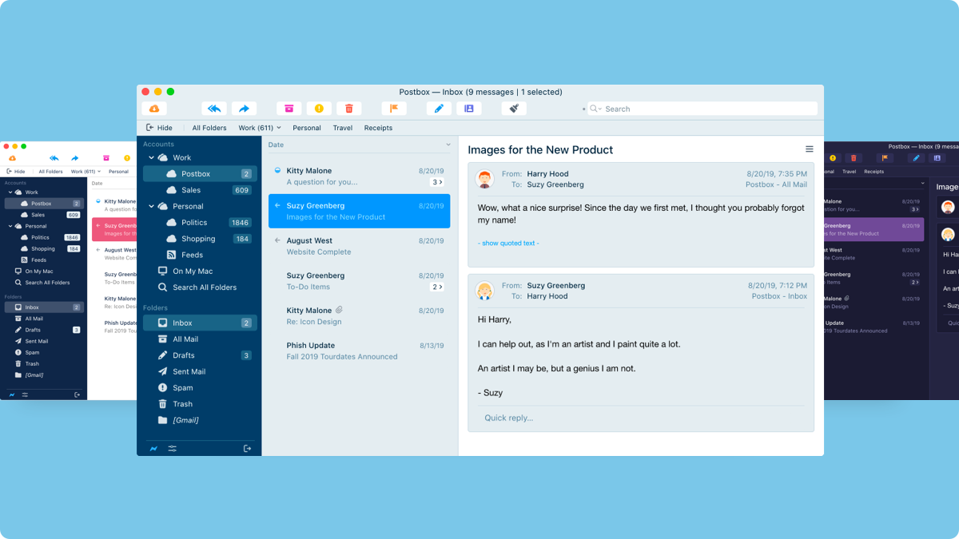Click the Get Mail cloud download icon

click(154, 109)
